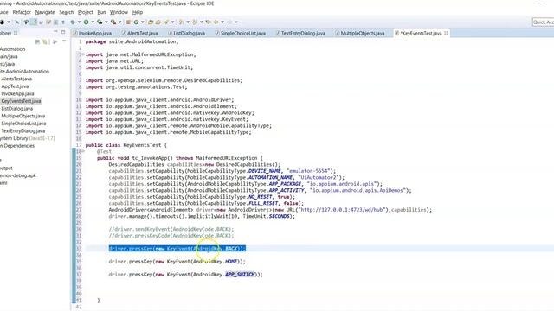Click the Open Type folder icon

pyautogui.click(x=151, y=22)
